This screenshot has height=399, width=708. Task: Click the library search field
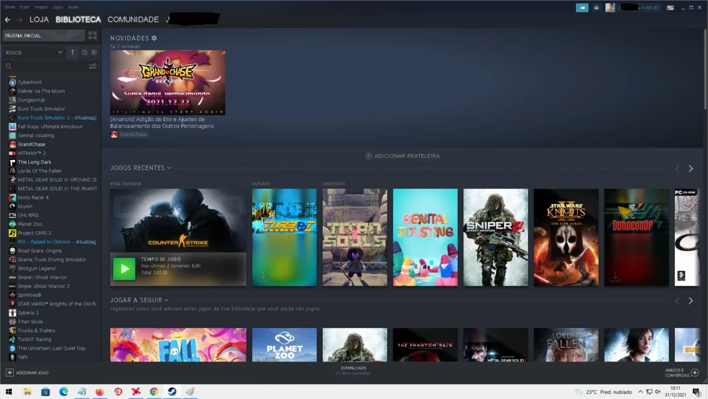tap(46, 66)
